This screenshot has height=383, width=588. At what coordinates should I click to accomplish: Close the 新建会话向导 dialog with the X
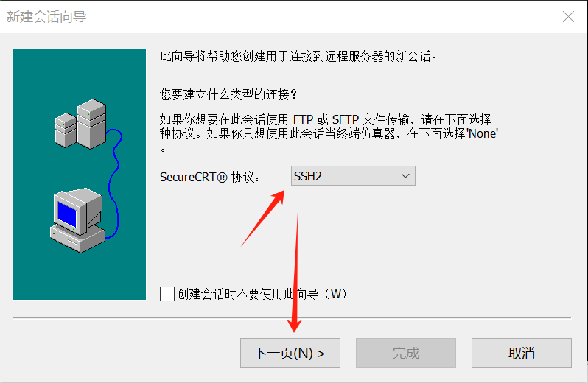[x=568, y=16]
